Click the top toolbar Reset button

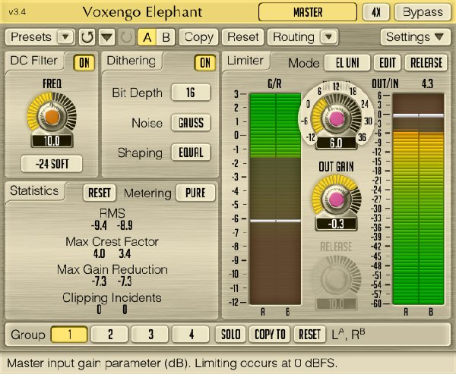(243, 37)
